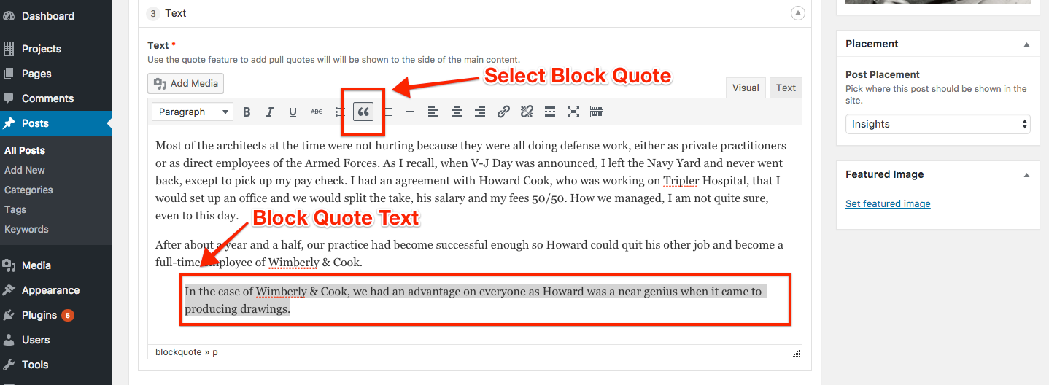Click the editor resize handle at bottom-right
Screen dimensions: 1049x385
tap(796, 353)
